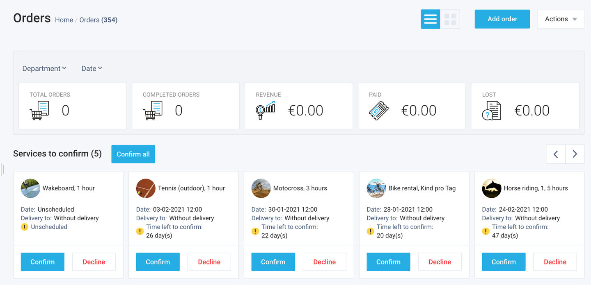591x285 pixels.
Task: Go to Home breadcrumb link
Action: (x=64, y=20)
